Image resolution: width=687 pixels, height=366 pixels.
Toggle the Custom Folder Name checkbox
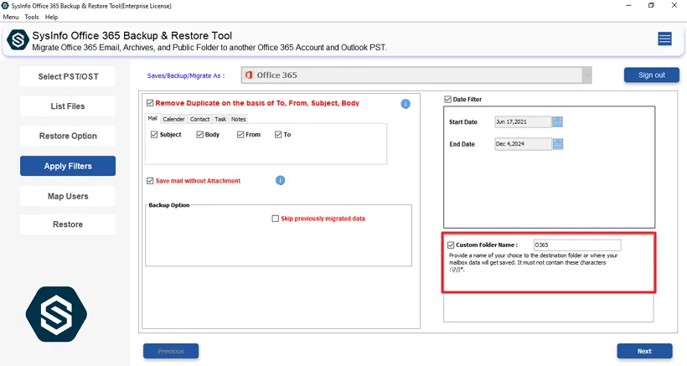pyautogui.click(x=451, y=245)
